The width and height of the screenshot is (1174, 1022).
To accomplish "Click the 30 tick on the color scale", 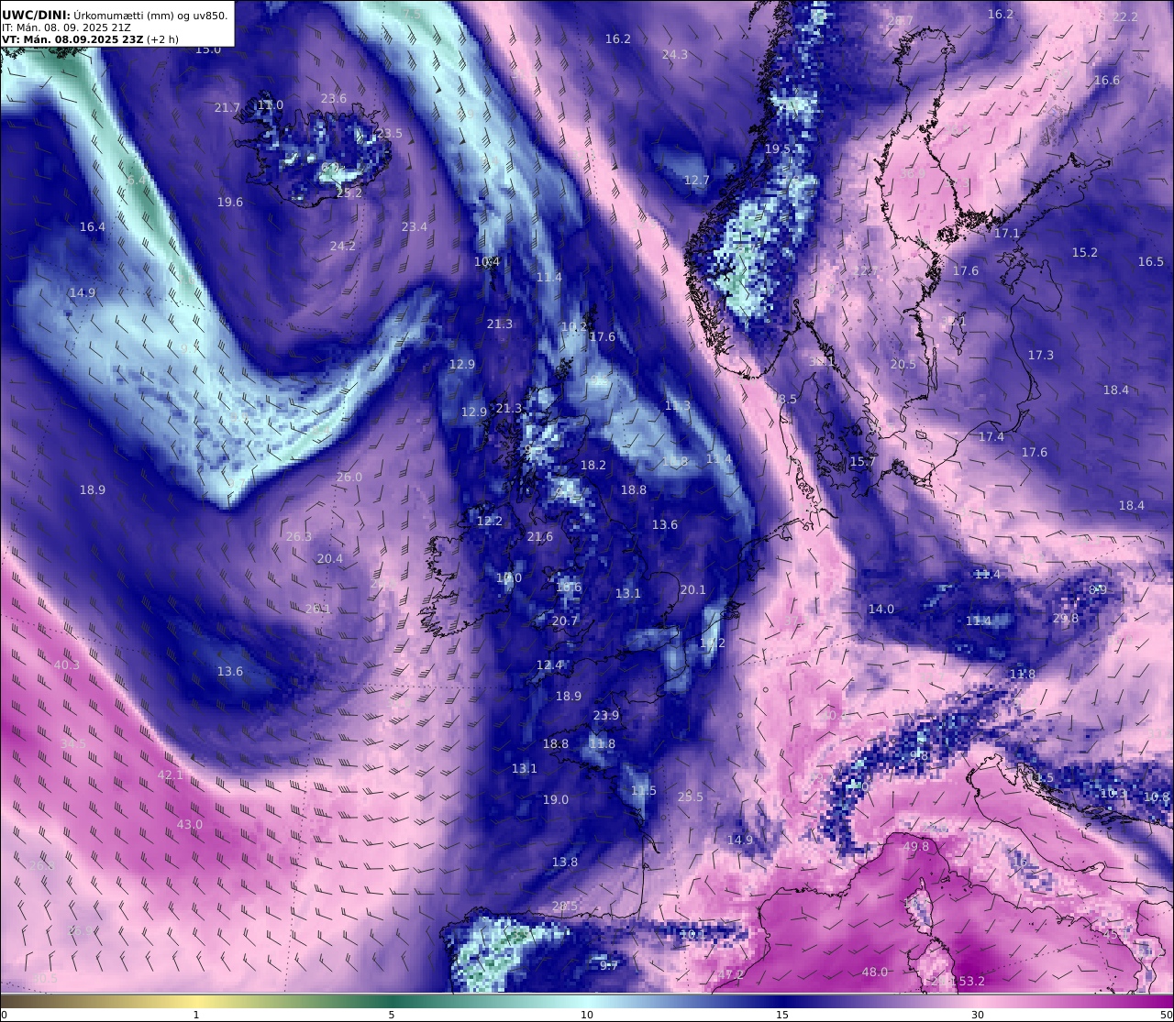I will (x=978, y=1015).
